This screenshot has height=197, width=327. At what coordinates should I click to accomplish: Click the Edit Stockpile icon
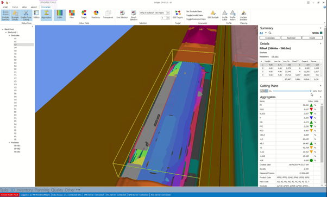pyautogui.click(x=213, y=15)
